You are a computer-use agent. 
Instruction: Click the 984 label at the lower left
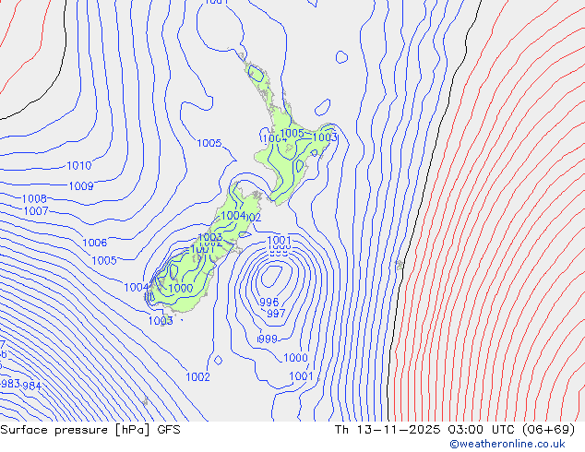32,386
